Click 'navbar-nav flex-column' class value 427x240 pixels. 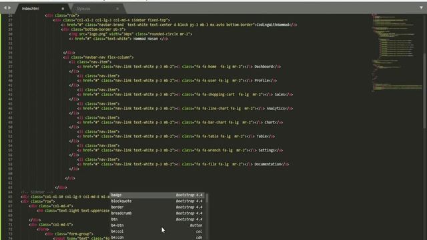click(x=109, y=57)
